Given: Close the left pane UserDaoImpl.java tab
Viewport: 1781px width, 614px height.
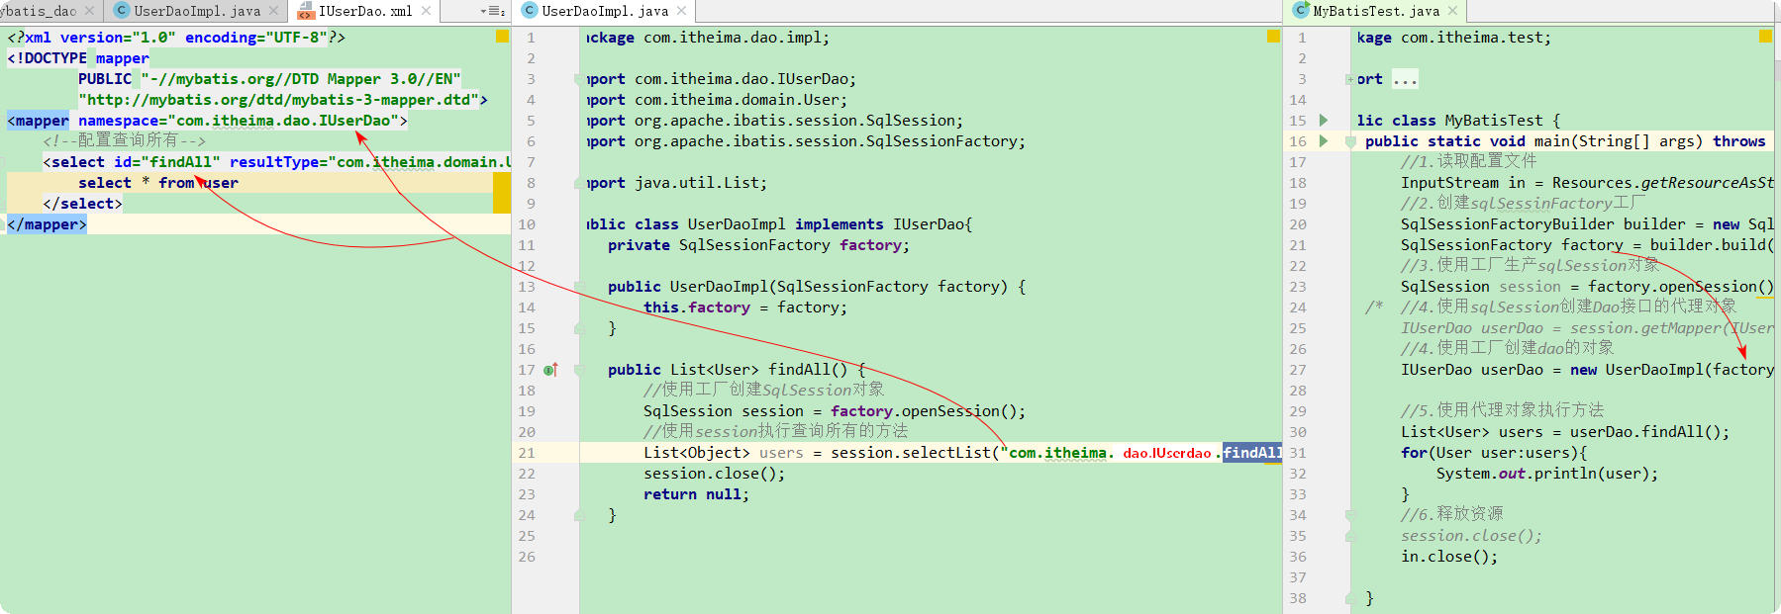Looking at the screenshot, I should 273,11.
